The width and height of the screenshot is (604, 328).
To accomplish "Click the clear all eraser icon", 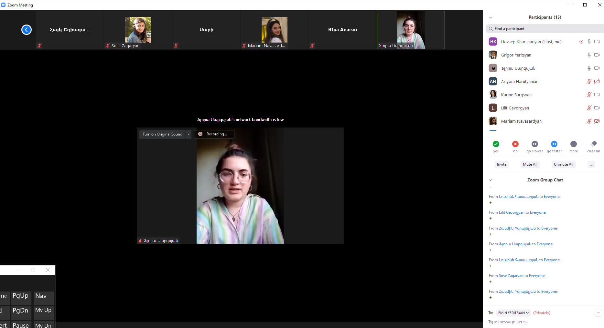I will click(x=594, y=144).
